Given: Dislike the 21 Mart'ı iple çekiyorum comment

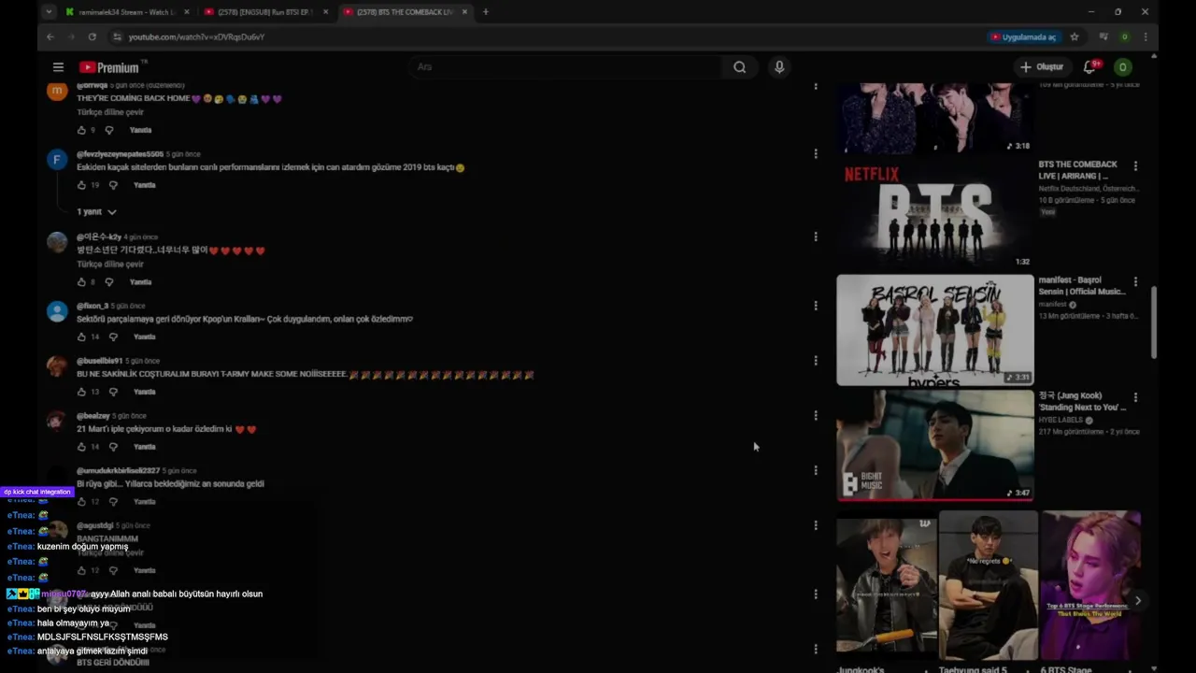Looking at the screenshot, I should pyautogui.click(x=113, y=447).
